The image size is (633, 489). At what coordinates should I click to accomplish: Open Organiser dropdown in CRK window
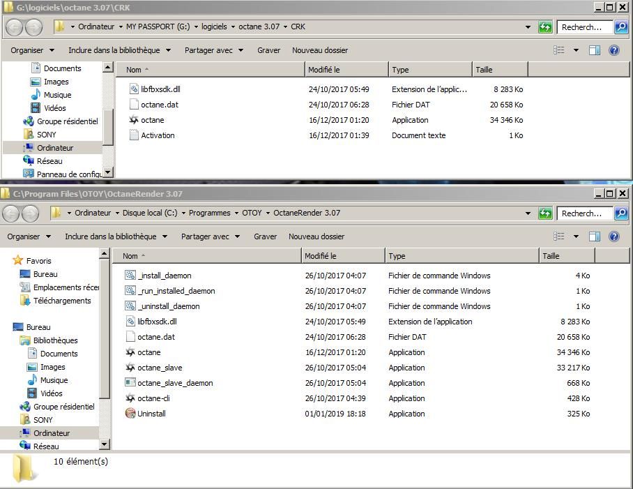point(32,50)
